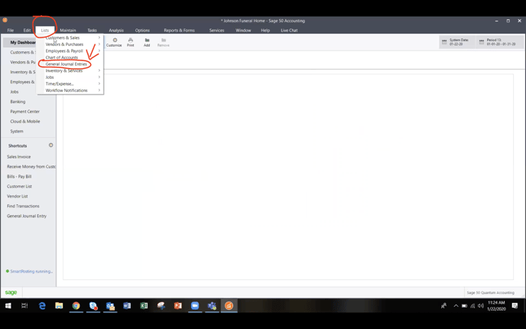Open File Explorer from the taskbar

(59, 305)
